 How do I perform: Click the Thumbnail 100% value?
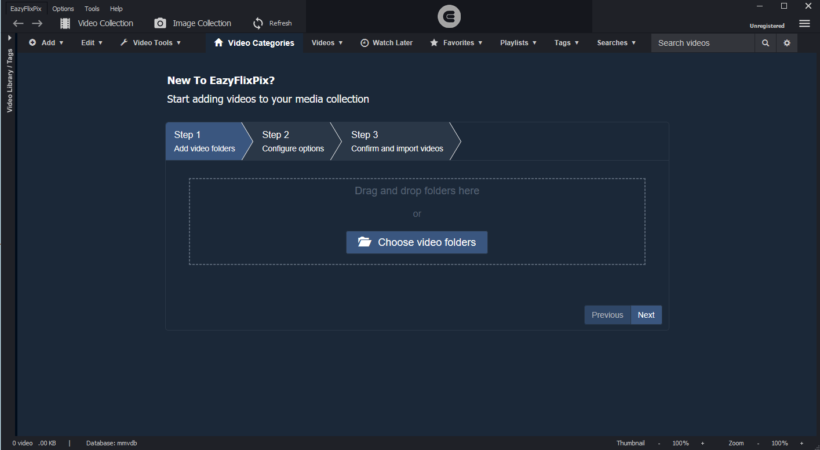pos(680,443)
